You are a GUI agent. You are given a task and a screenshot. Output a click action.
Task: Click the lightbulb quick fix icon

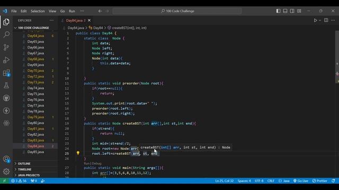[78, 153]
